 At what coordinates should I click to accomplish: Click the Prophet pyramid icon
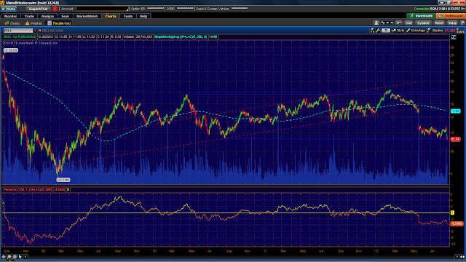tap(28, 23)
